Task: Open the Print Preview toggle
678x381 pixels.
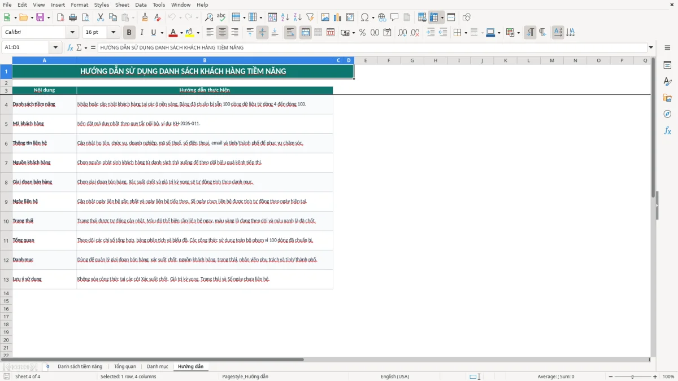Action: (85, 17)
